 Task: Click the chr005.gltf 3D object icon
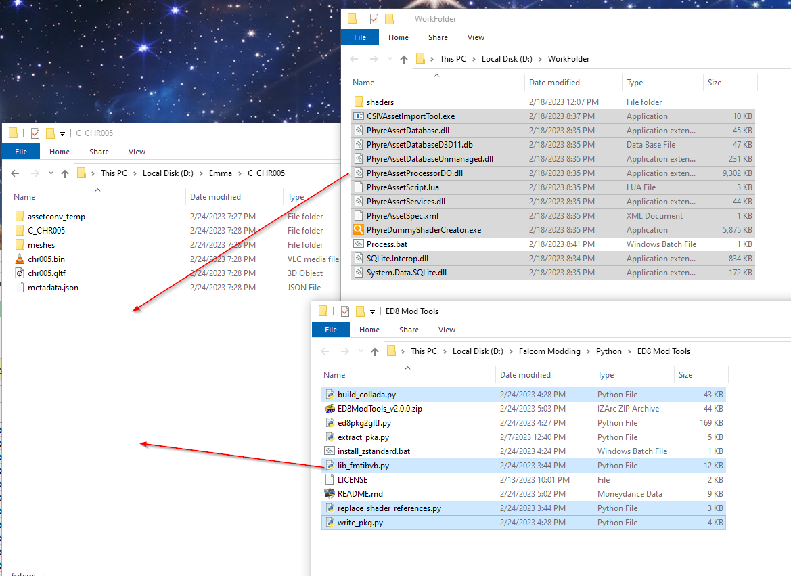click(20, 273)
